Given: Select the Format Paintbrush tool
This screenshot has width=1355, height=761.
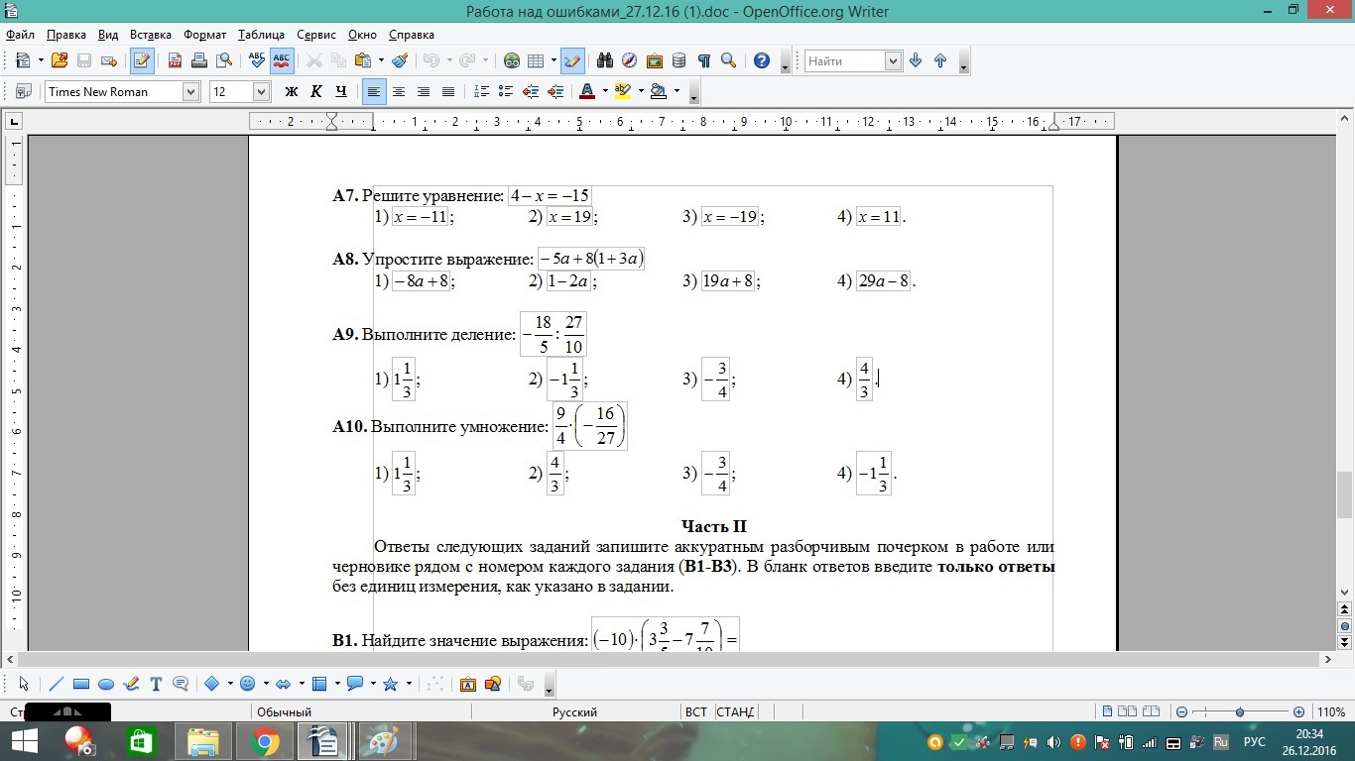Looking at the screenshot, I should point(400,60).
